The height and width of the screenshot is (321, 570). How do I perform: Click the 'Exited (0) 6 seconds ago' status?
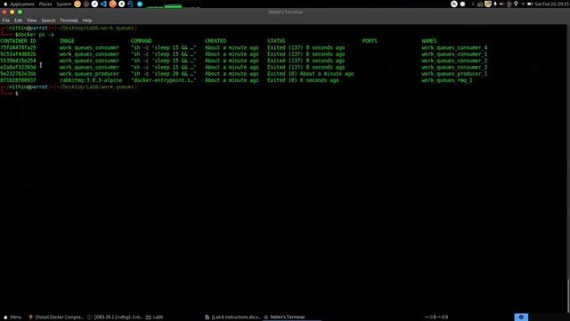click(303, 80)
